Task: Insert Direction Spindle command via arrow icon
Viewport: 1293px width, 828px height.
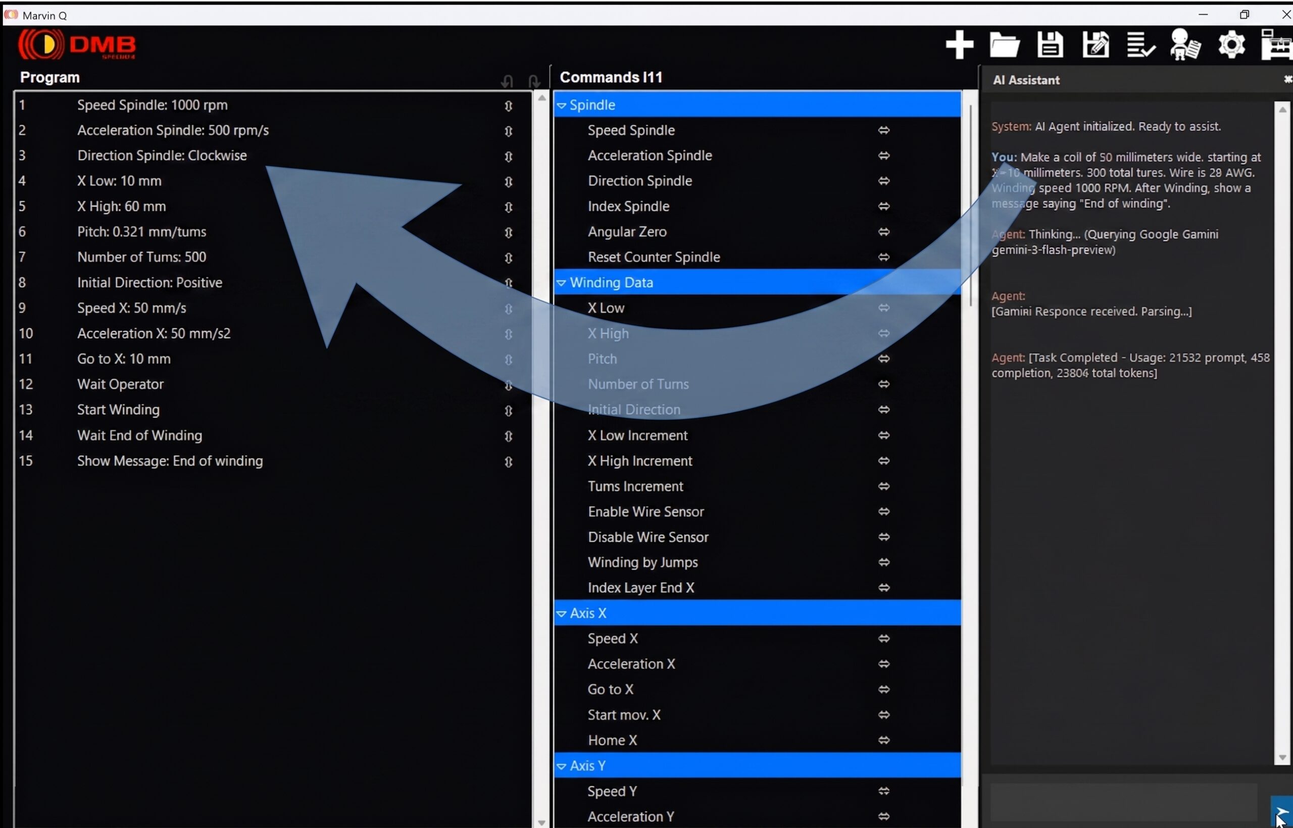Action: point(884,181)
